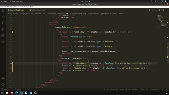The width and height of the screenshot is (169, 95).
Task: Open the Selection menu
Action: 10,7
